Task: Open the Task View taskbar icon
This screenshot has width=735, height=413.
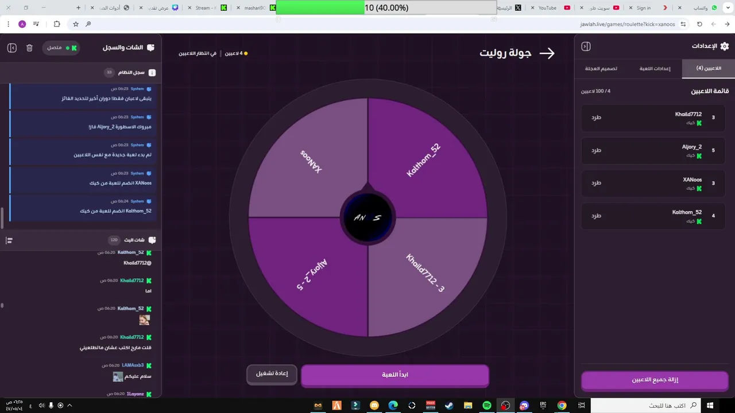Action: click(581, 406)
